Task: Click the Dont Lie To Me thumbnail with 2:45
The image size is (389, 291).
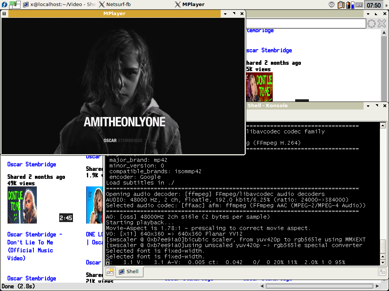Action: 22,205
